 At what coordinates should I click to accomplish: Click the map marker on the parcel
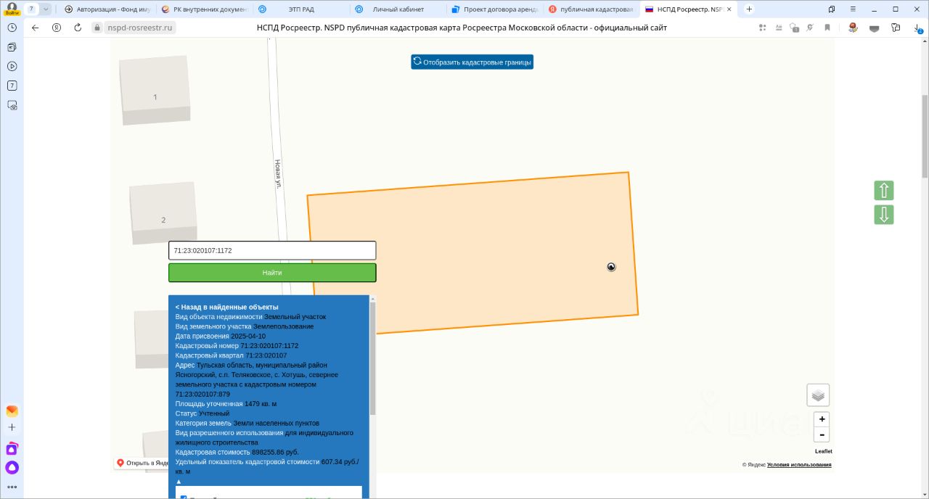coord(611,267)
